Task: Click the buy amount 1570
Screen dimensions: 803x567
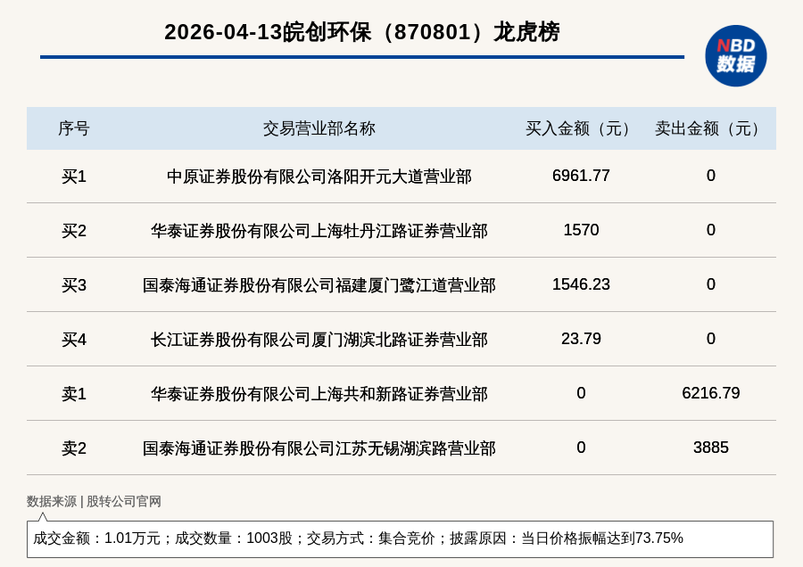Action: click(x=581, y=230)
